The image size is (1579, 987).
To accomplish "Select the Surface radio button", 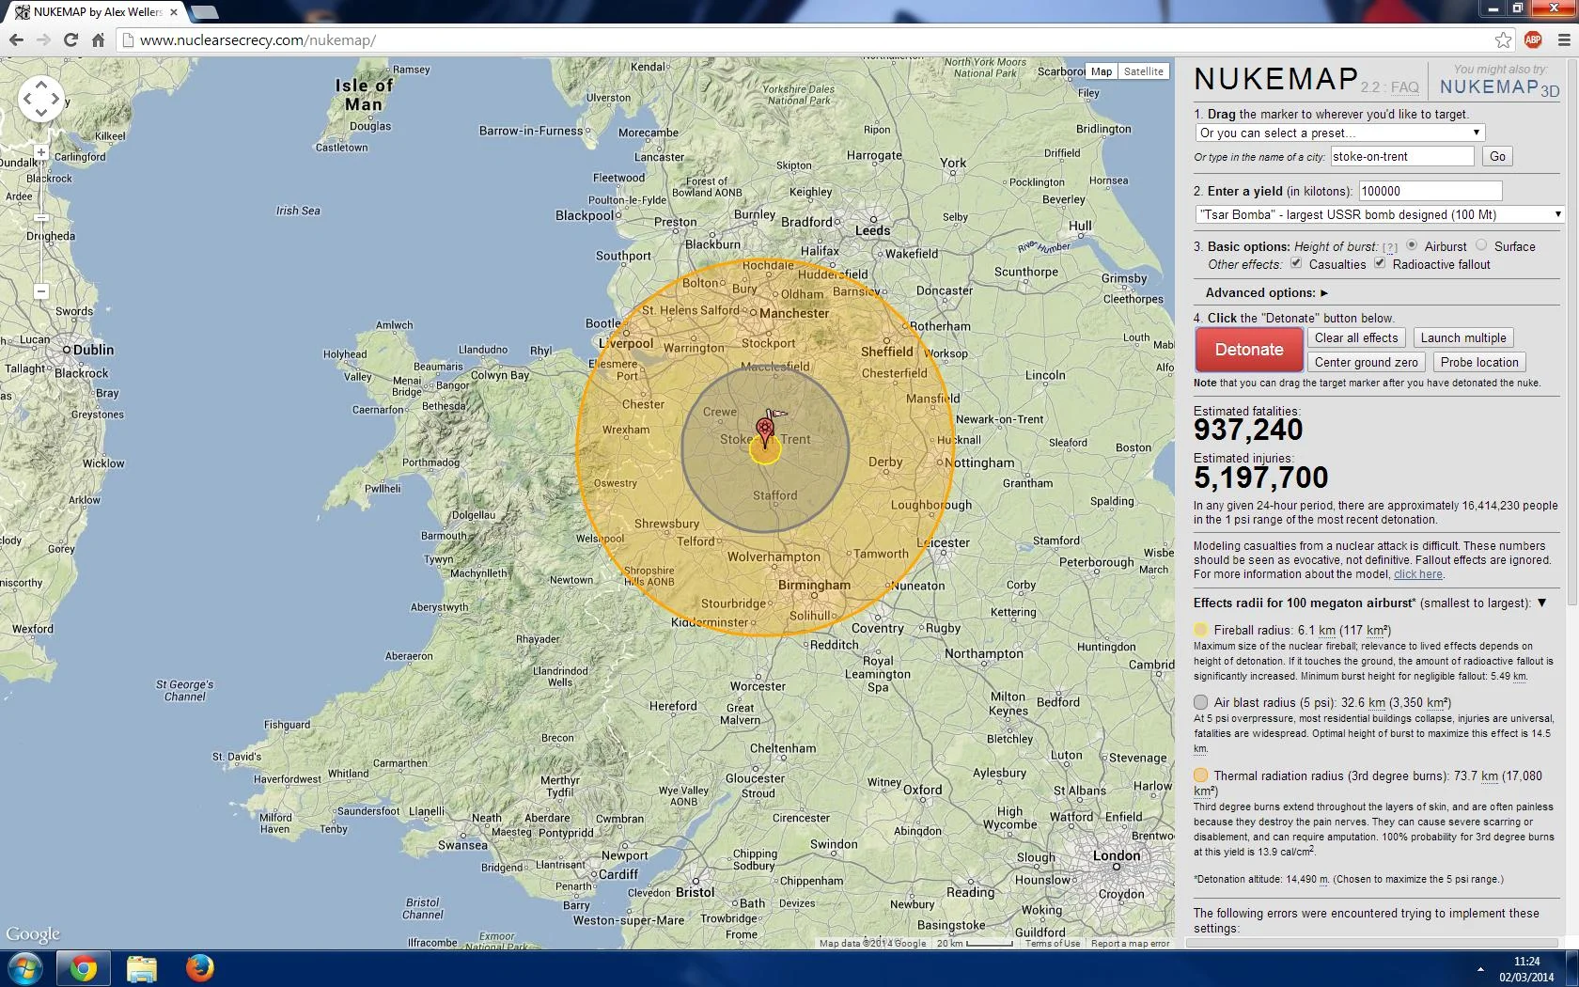I will pos(1481,245).
